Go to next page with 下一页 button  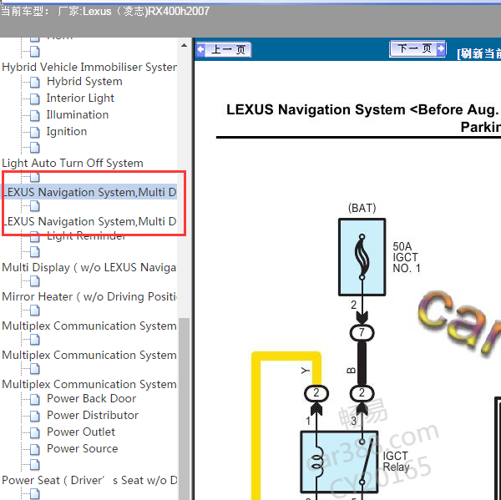pos(417,49)
